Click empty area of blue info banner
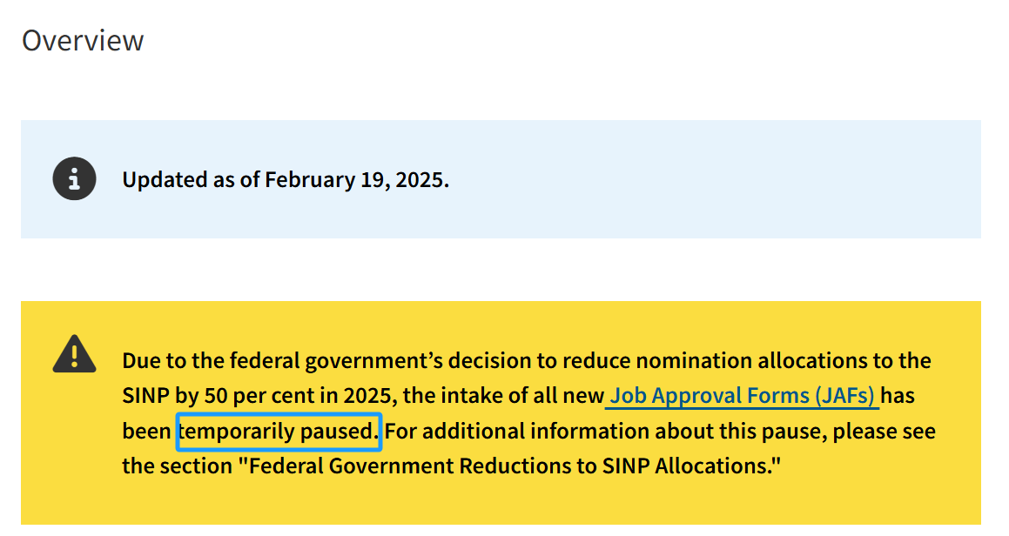The image size is (1009, 536). click(x=708, y=179)
